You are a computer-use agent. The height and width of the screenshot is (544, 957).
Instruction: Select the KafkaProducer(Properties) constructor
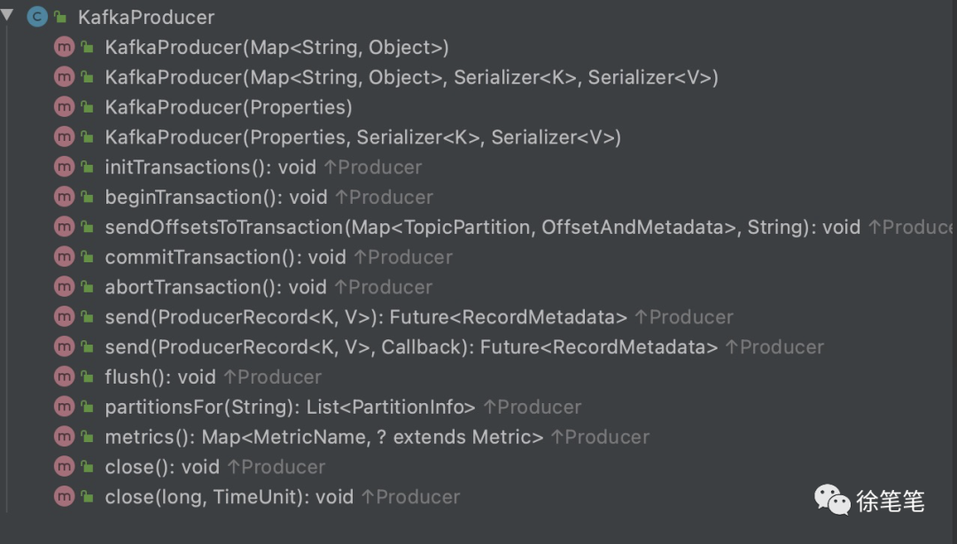pyautogui.click(x=229, y=107)
